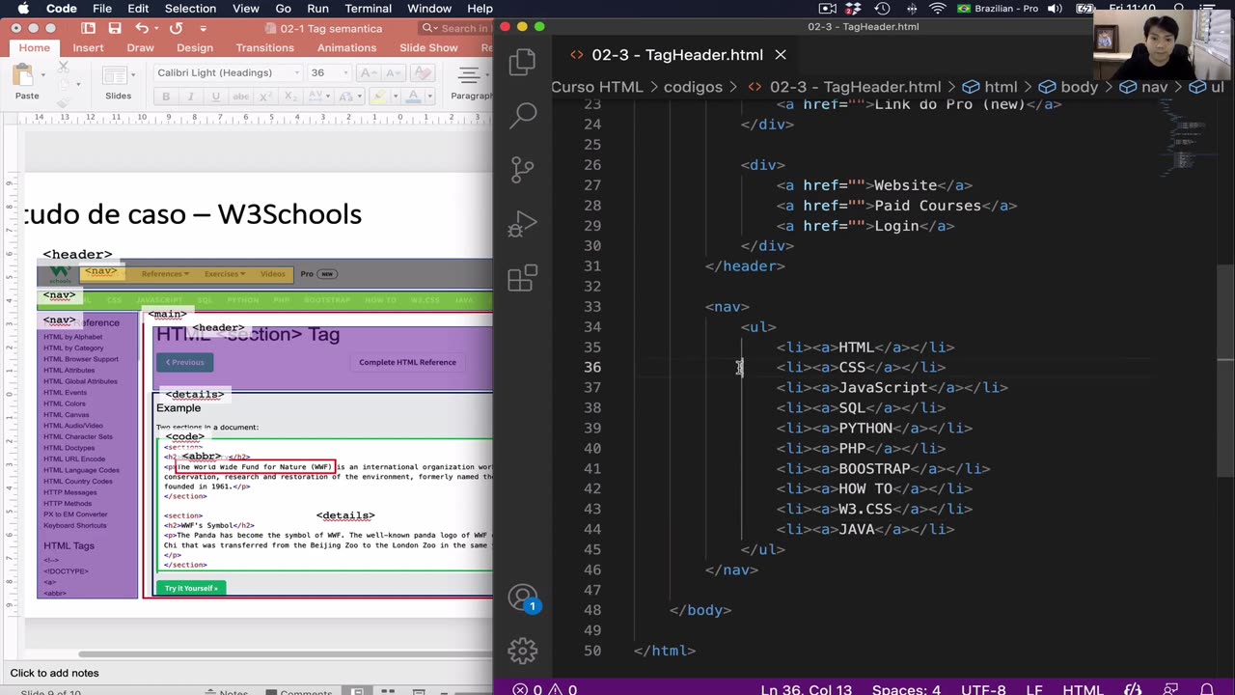Open the Edit menu
Screen dimensions: 1235x695
point(138,9)
